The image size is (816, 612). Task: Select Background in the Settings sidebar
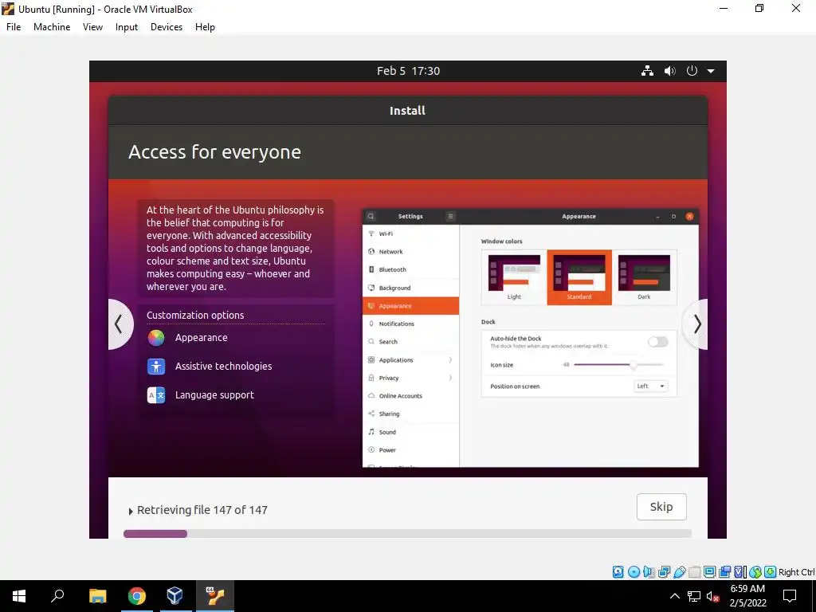click(410, 288)
